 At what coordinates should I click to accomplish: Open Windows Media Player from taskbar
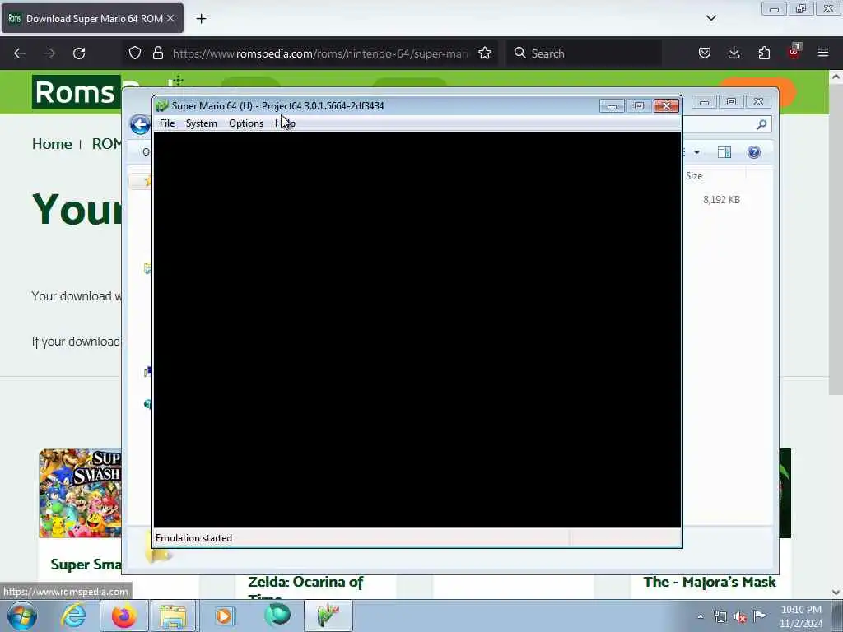pyautogui.click(x=224, y=616)
